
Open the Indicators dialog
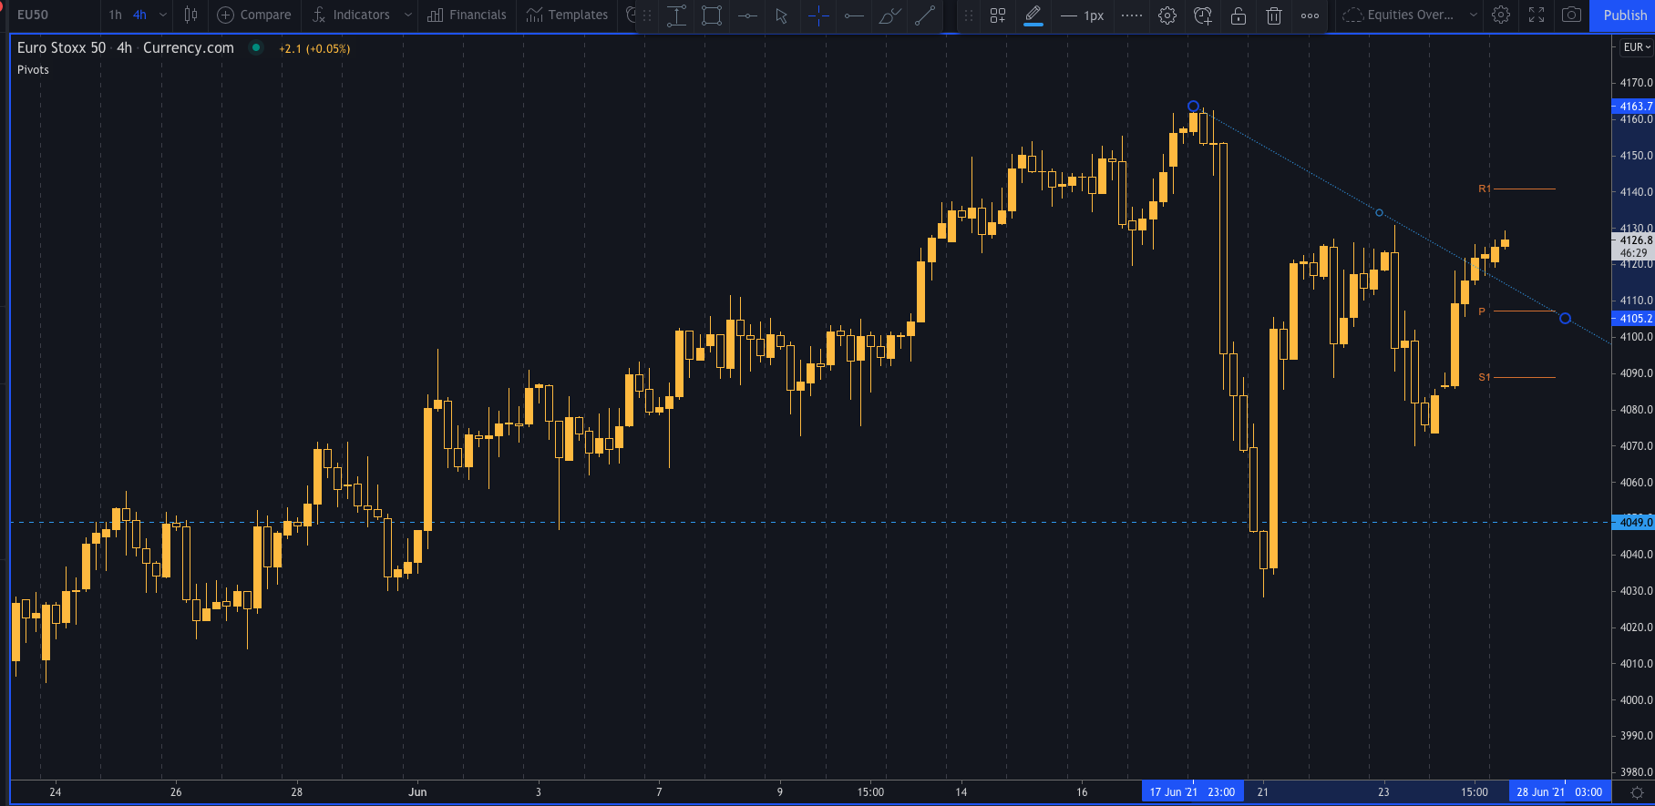tap(351, 15)
